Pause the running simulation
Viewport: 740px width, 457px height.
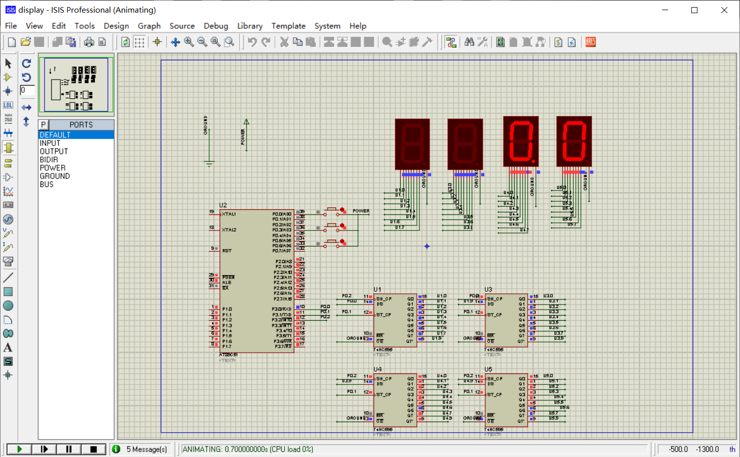pyautogui.click(x=69, y=449)
